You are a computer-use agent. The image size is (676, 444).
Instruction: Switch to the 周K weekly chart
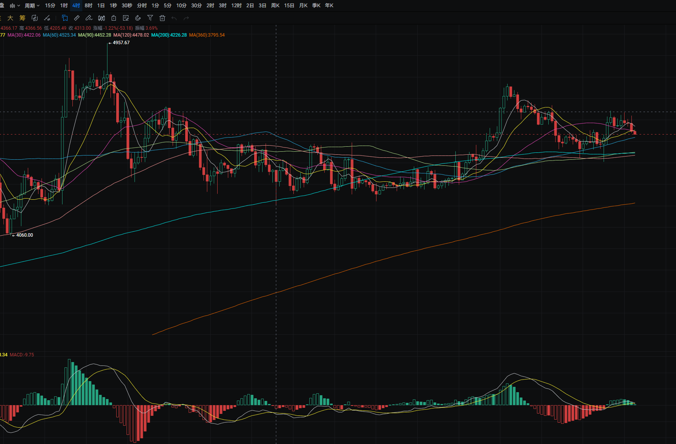[x=275, y=6]
